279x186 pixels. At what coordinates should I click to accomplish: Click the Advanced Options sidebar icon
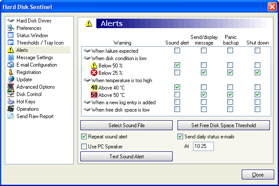(x=11, y=87)
